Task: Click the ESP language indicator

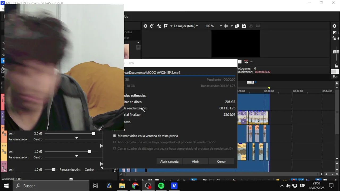Action: click(x=302, y=186)
